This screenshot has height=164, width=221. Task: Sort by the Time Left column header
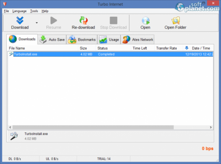click(x=143, y=48)
